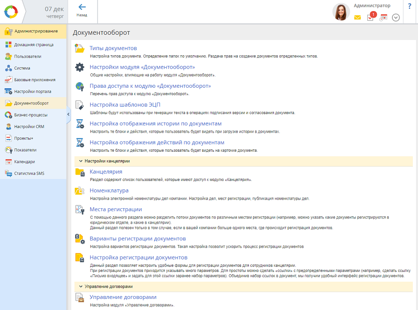Collapse the left sidebar panel
The height and width of the screenshot is (310, 418).
click(68, 114)
